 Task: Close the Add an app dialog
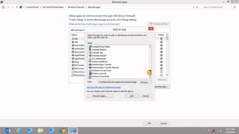click(151, 29)
